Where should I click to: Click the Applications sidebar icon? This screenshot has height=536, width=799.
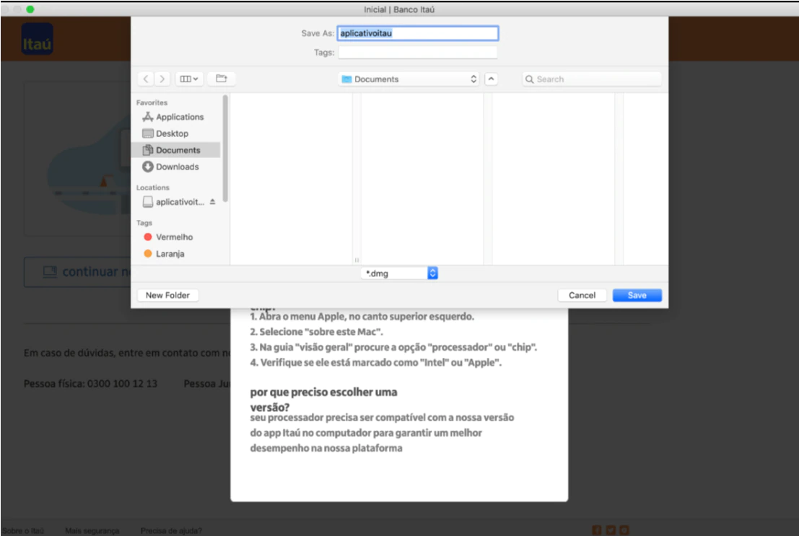148,117
